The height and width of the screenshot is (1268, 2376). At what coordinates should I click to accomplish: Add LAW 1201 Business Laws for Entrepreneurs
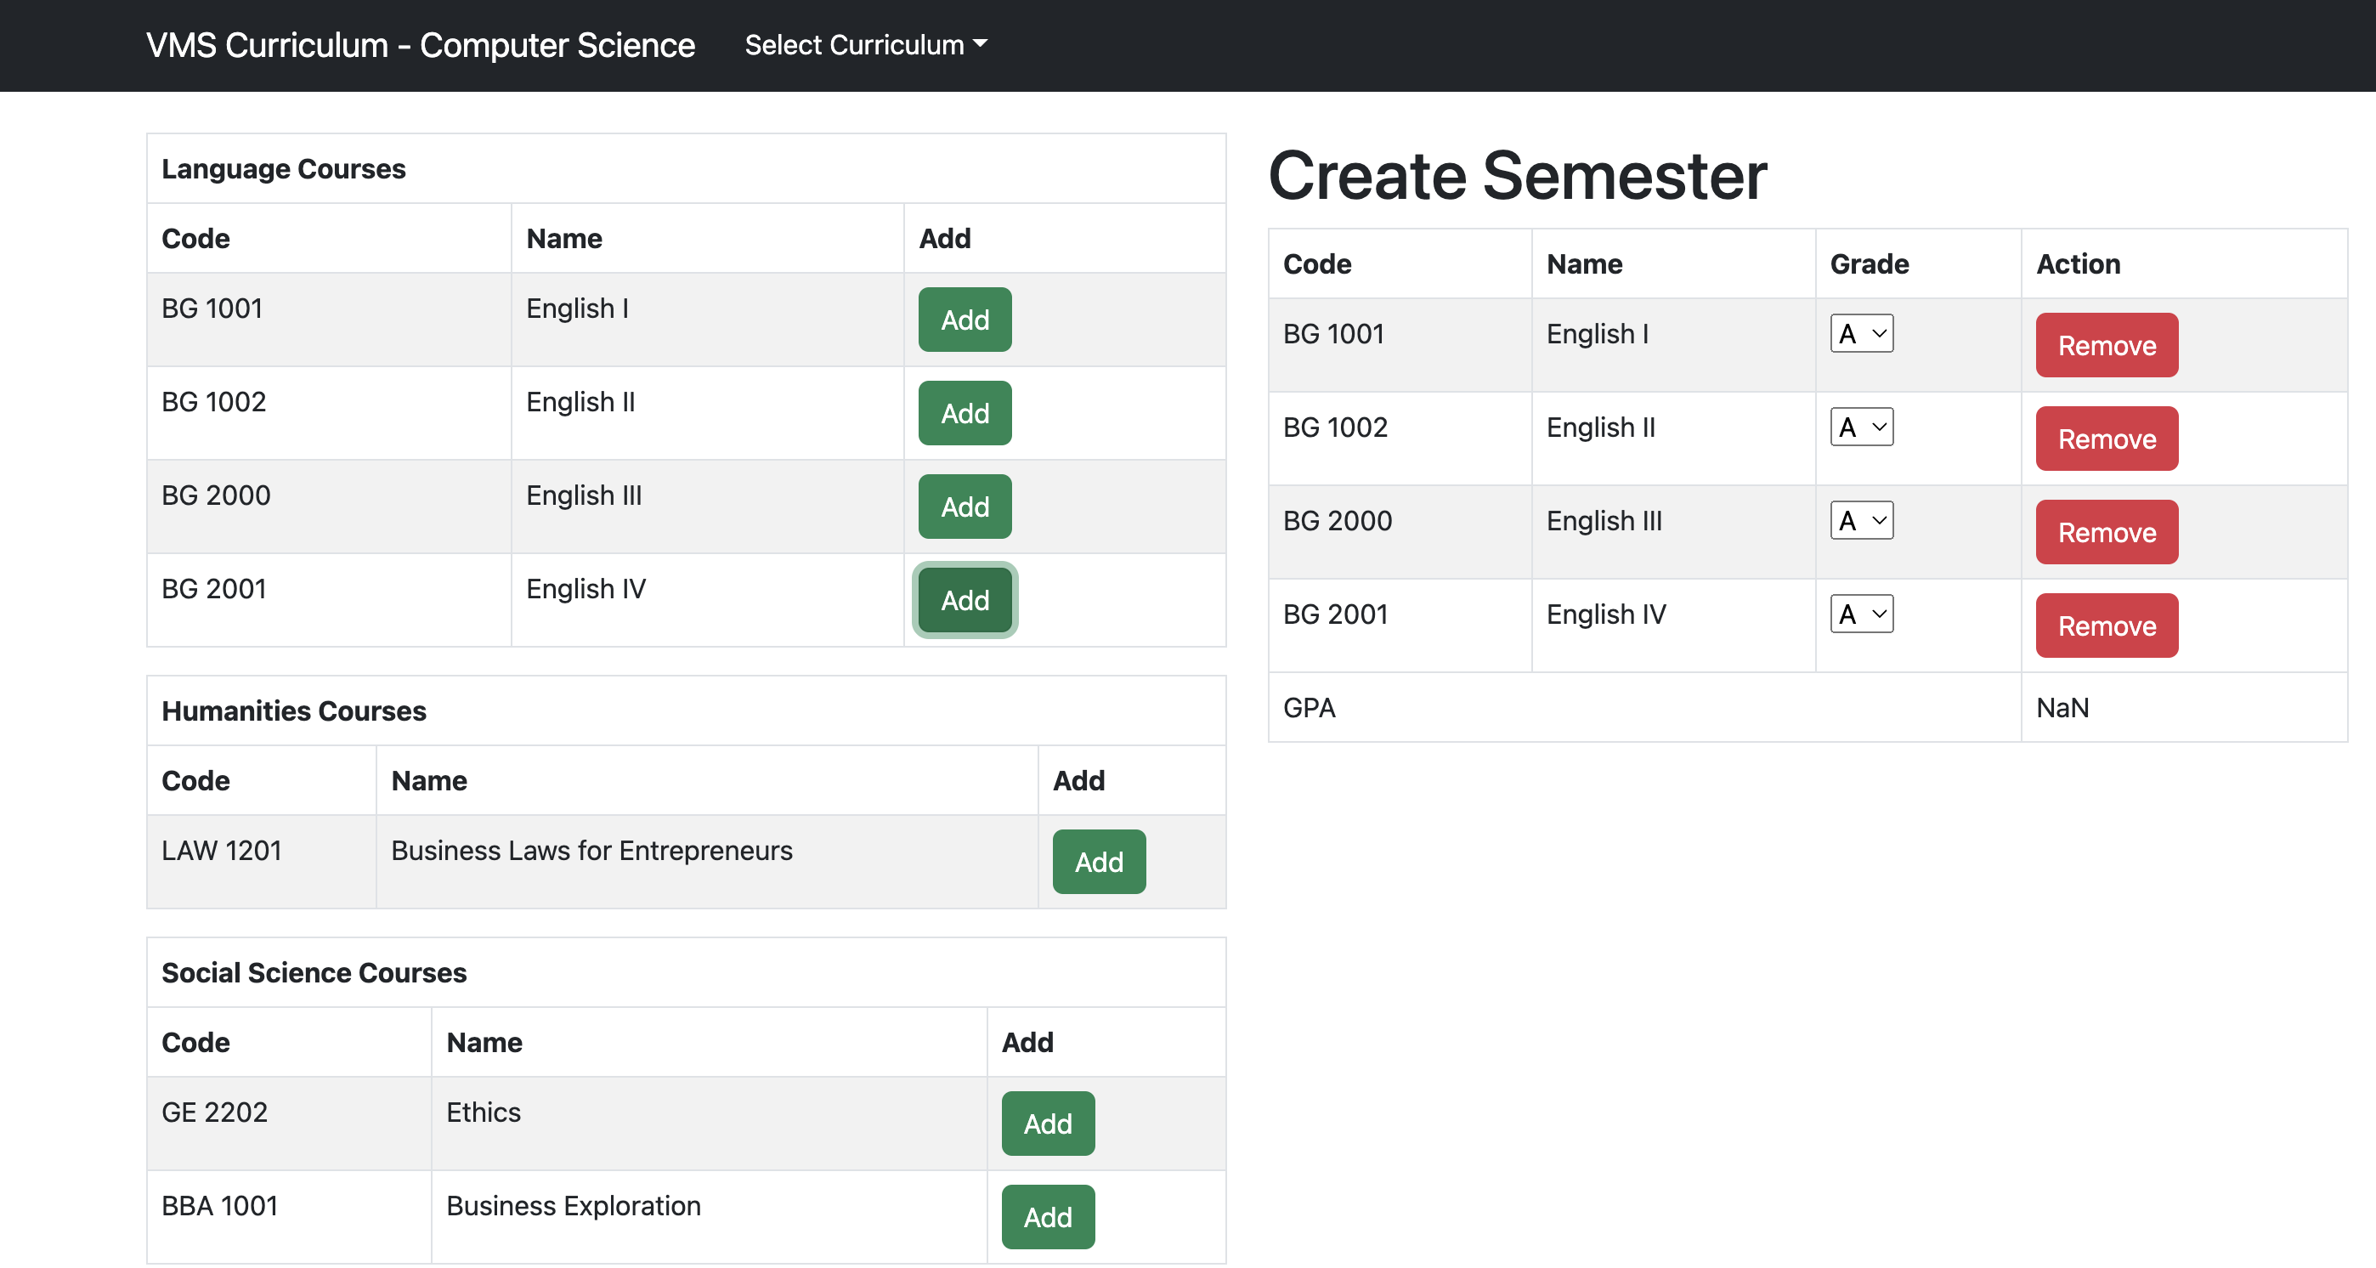click(x=1099, y=861)
